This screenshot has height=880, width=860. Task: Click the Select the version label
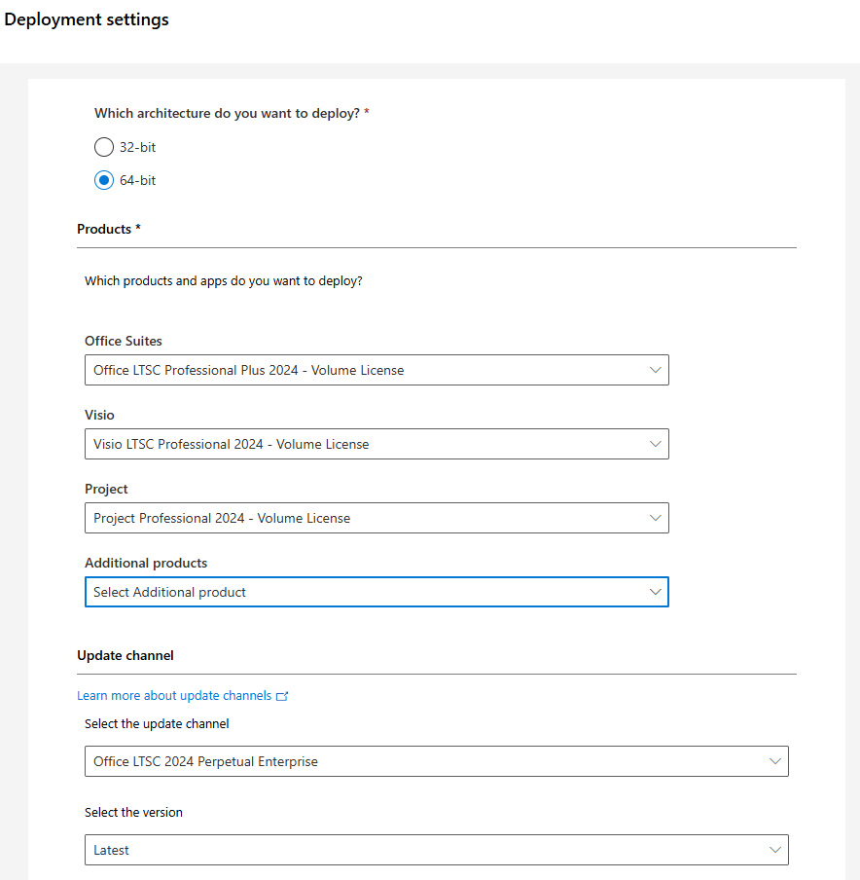[133, 812]
